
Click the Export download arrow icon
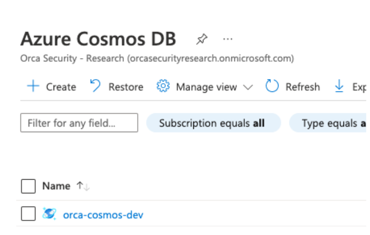tap(339, 86)
